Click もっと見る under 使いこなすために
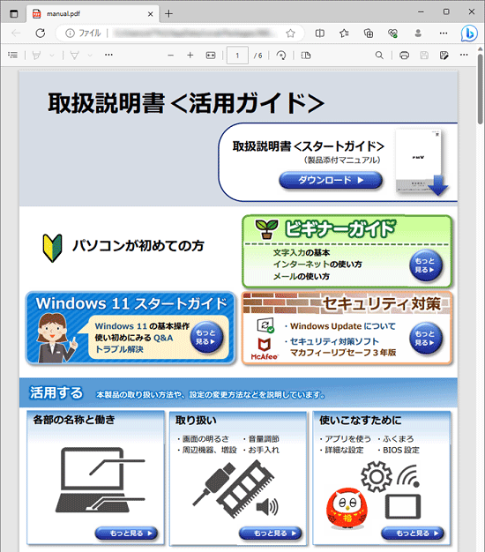Screen dimensions: 485x552 point(413,533)
